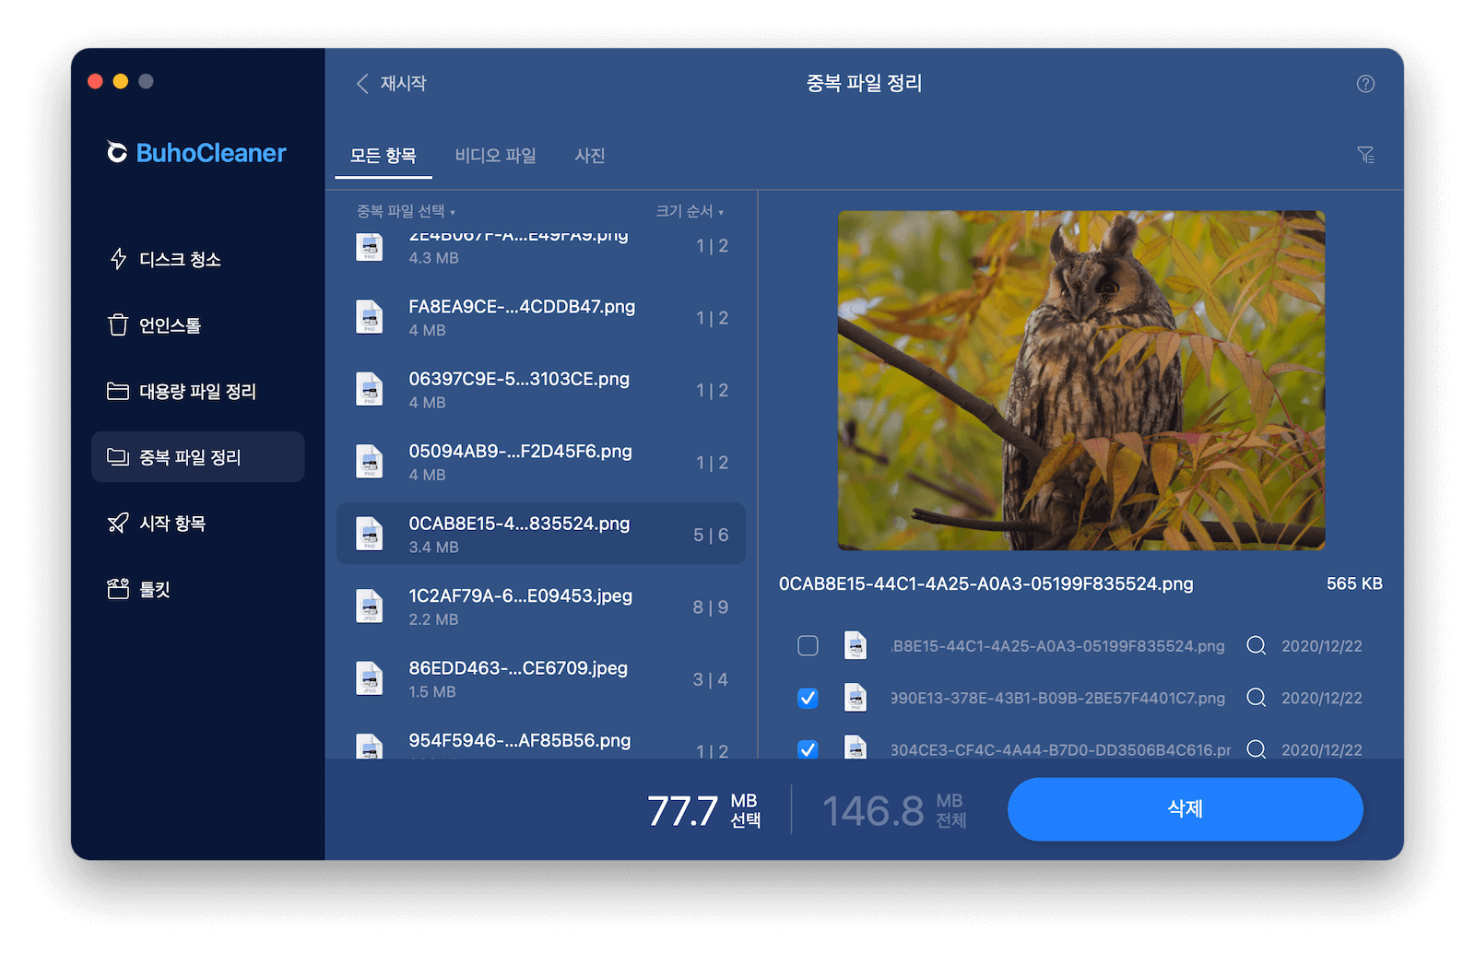Click the BuhoCleaner logo icon
The height and width of the screenshot is (954, 1475).
117,152
